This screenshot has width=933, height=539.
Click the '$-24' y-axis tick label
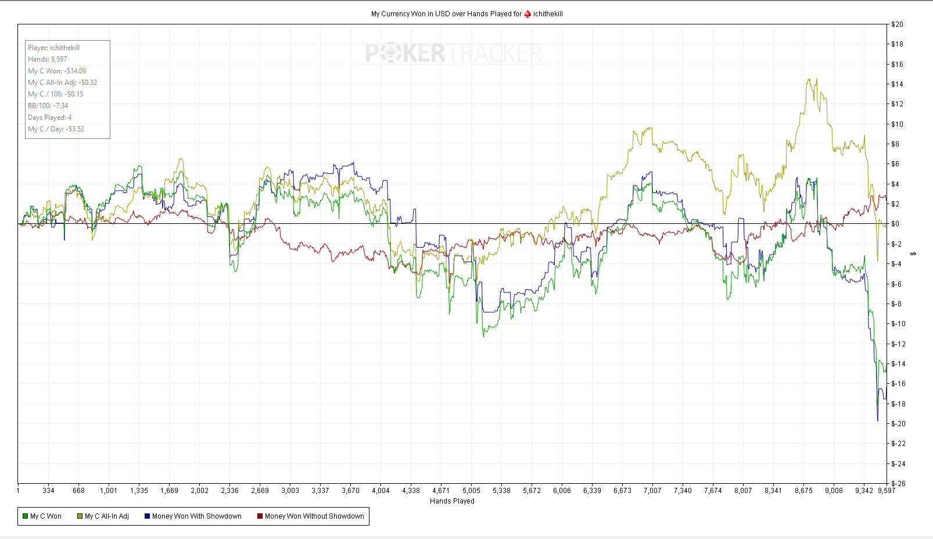tap(898, 464)
